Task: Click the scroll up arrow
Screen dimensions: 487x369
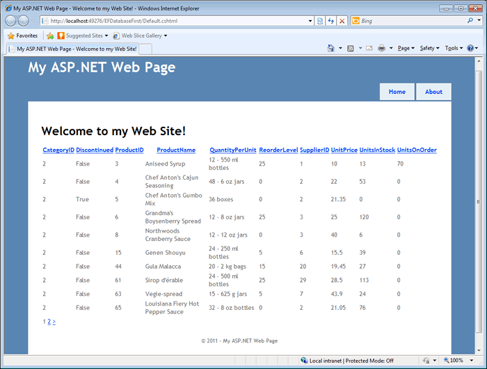Action: [x=479, y=61]
